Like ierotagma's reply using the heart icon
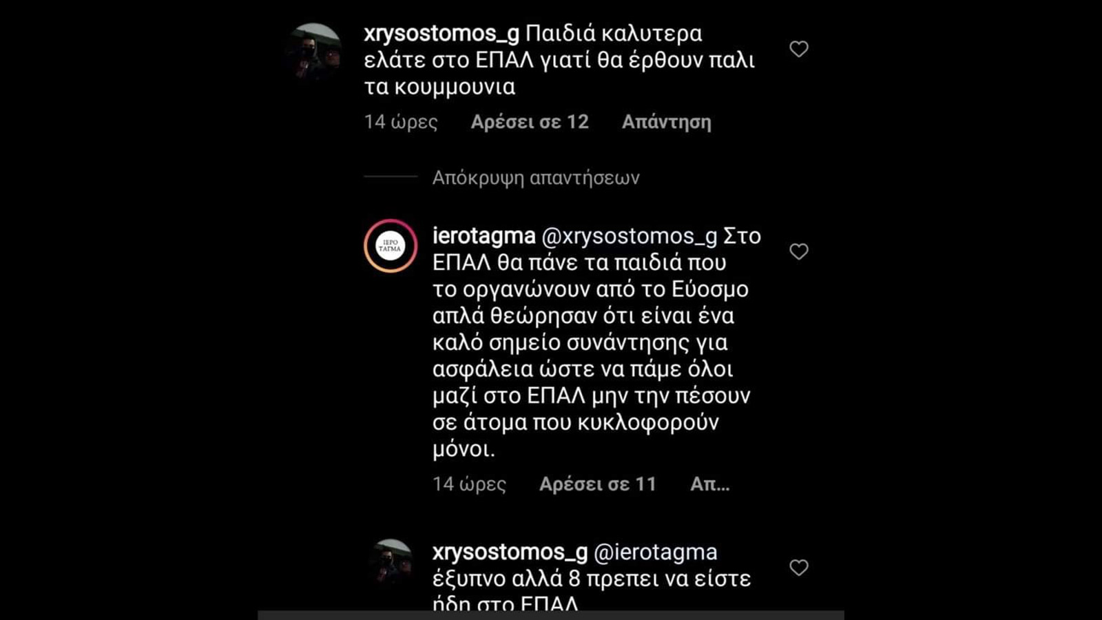 click(799, 251)
